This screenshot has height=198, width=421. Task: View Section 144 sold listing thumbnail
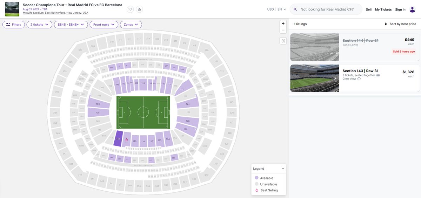315,47
